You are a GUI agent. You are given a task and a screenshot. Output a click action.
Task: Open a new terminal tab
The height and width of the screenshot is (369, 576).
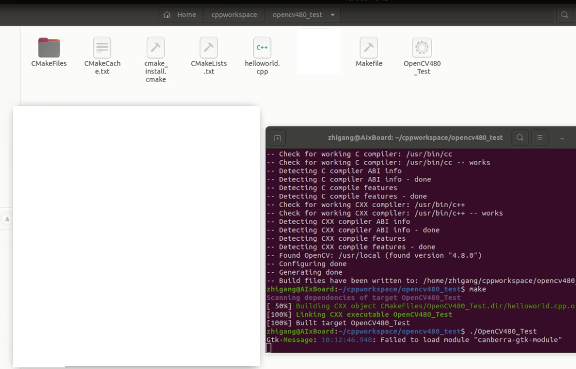tap(277, 137)
